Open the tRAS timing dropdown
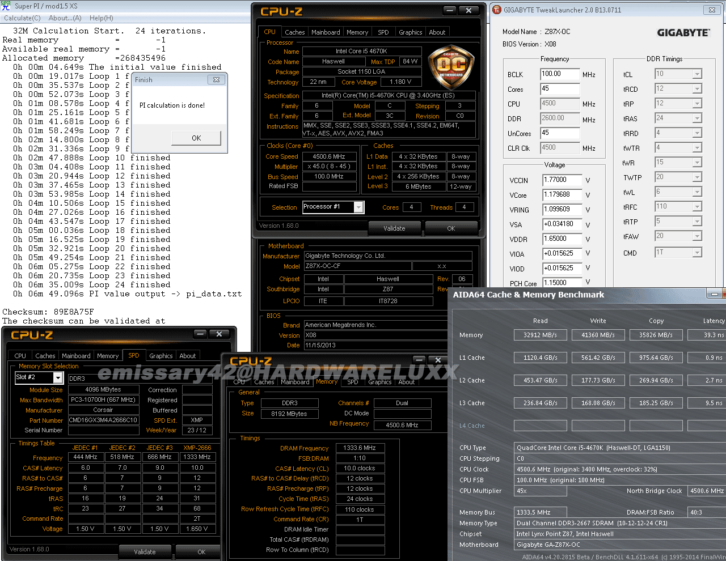The width and height of the screenshot is (726, 561). click(697, 118)
